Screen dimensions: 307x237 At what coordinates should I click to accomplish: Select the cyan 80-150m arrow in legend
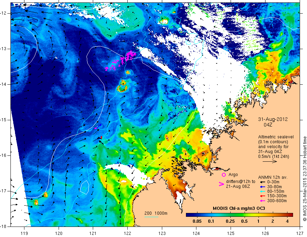263,191
